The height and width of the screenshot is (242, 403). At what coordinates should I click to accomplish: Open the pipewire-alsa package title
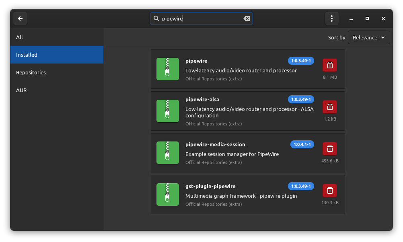pyautogui.click(x=202, y=99)
